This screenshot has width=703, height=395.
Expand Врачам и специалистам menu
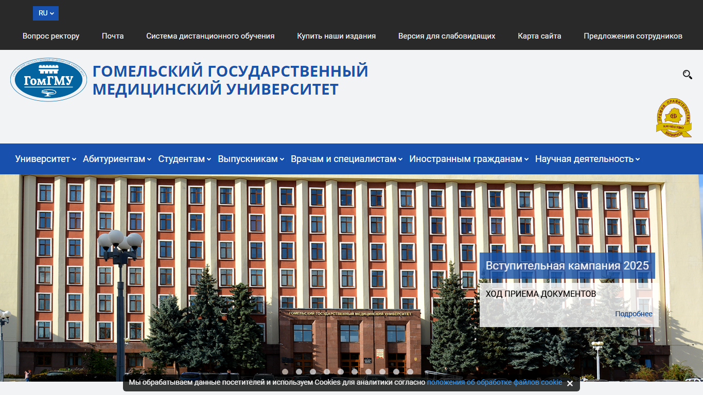point(347,159)
